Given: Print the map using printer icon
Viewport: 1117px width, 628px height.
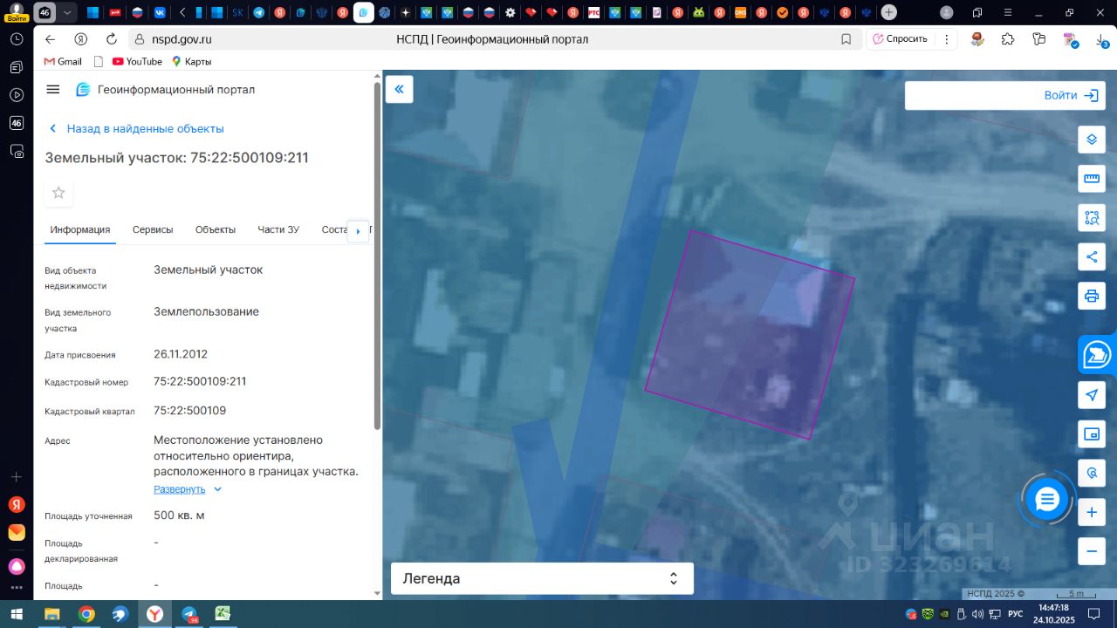Looking at the screenshot, I should pyautogui.click(x=1091, y=296).
